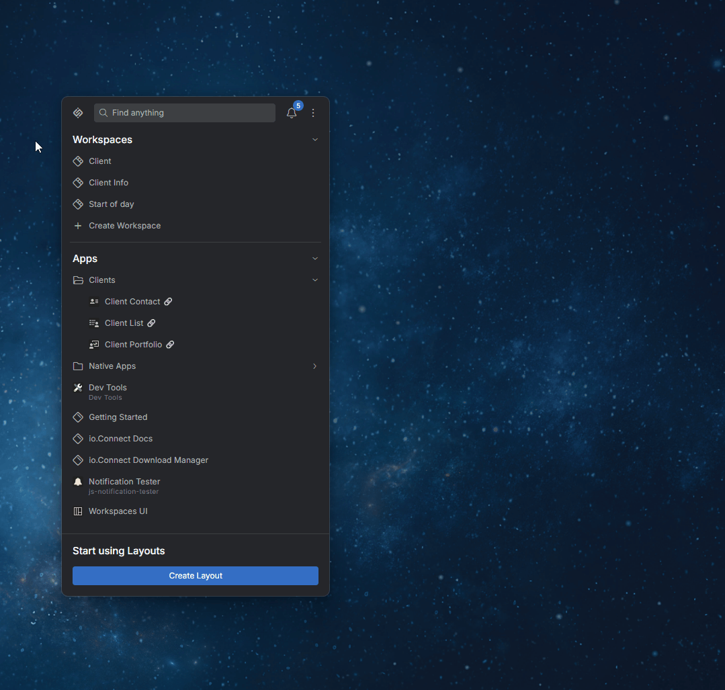Expand the Native Apps folder chevron

click(315, 366)
